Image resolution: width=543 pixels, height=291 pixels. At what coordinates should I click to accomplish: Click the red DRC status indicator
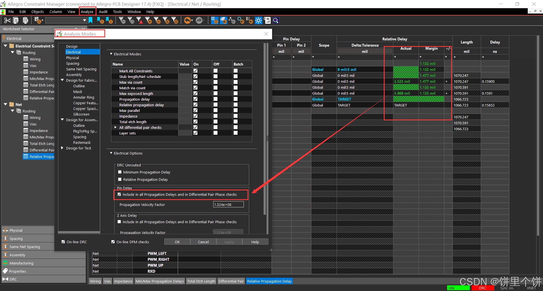(482, 288)
